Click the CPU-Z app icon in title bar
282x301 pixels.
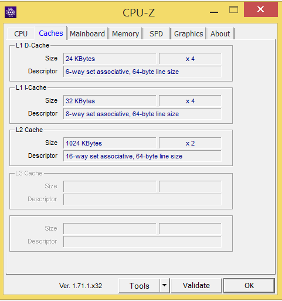pyautogui.click(x=11, y=12)
